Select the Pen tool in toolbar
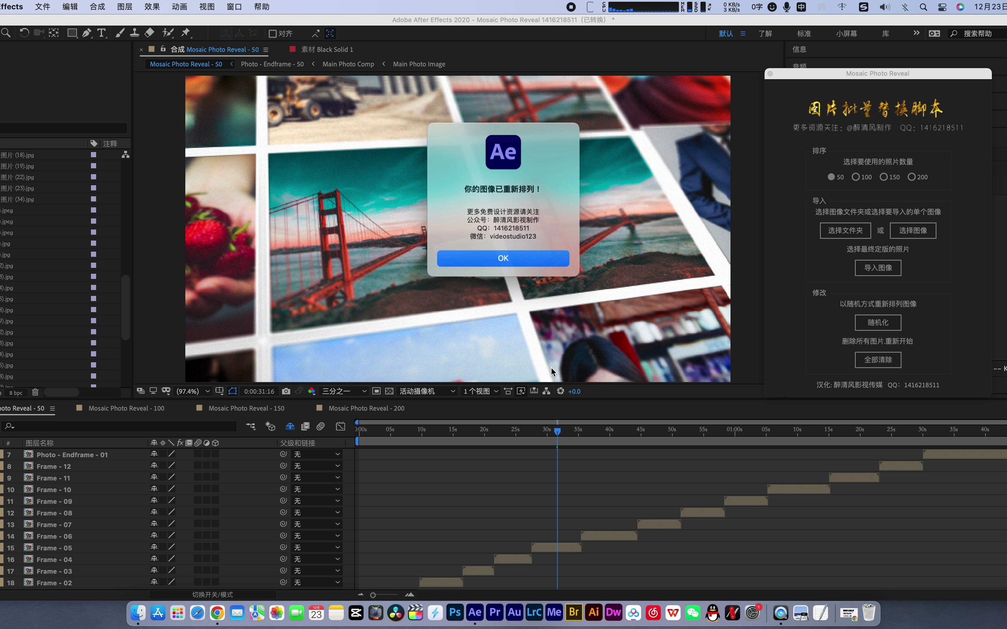The height and width of the screenshot is (629, 1007). 87,33
